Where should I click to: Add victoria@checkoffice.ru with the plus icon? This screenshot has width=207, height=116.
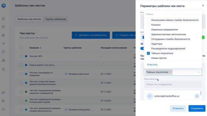pyautogui.click(x=197, y=96)
